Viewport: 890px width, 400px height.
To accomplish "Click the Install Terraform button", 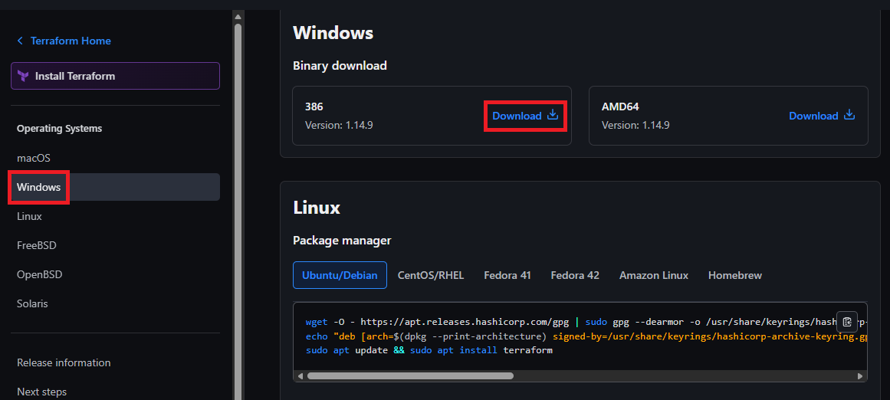I will 115,77.
